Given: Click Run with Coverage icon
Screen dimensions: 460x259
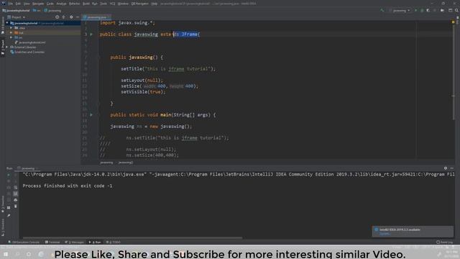Looking at the screenshot, I should (x=428, y=10).
